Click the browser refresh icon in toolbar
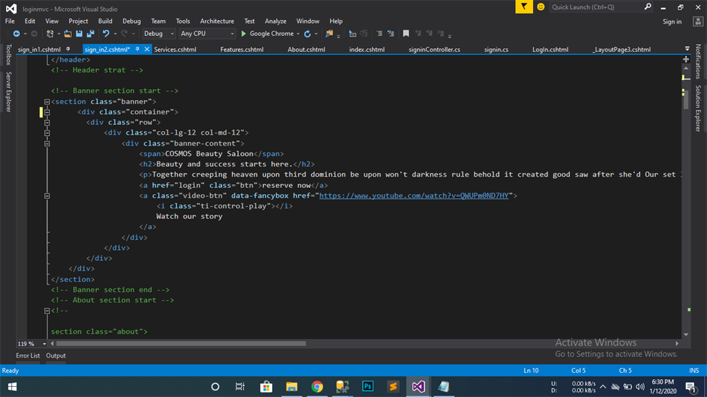This screenshot has width=707, height=397. (x=307, y=33)
